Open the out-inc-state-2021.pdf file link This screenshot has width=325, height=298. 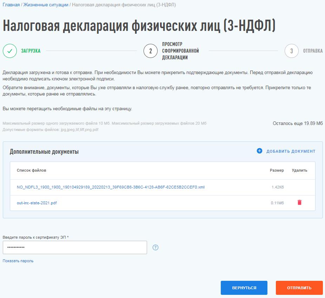(x=37, y=203)
